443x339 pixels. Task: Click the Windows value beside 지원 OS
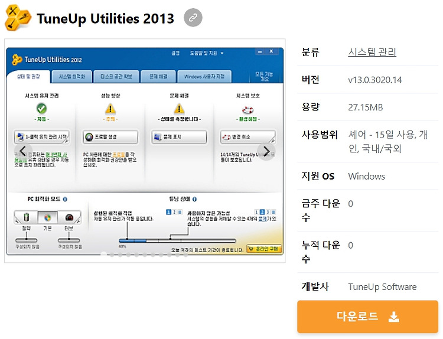coord(366,177)
